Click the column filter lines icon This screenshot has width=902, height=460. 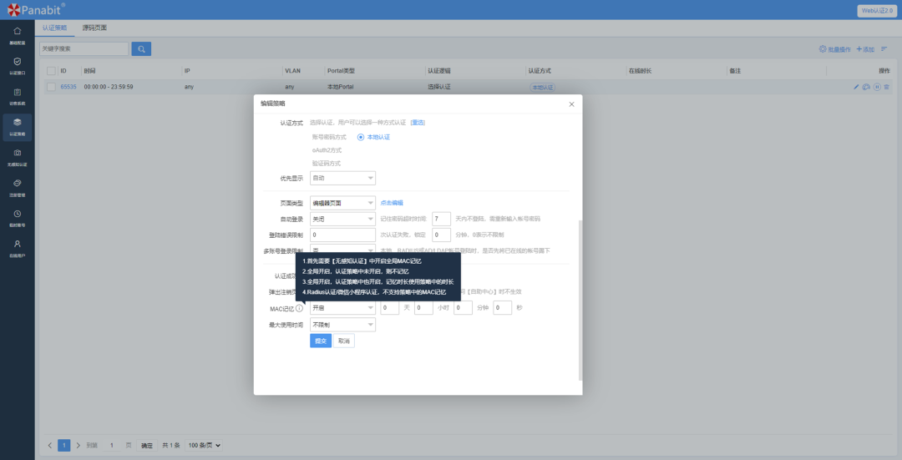pos(884,49)
